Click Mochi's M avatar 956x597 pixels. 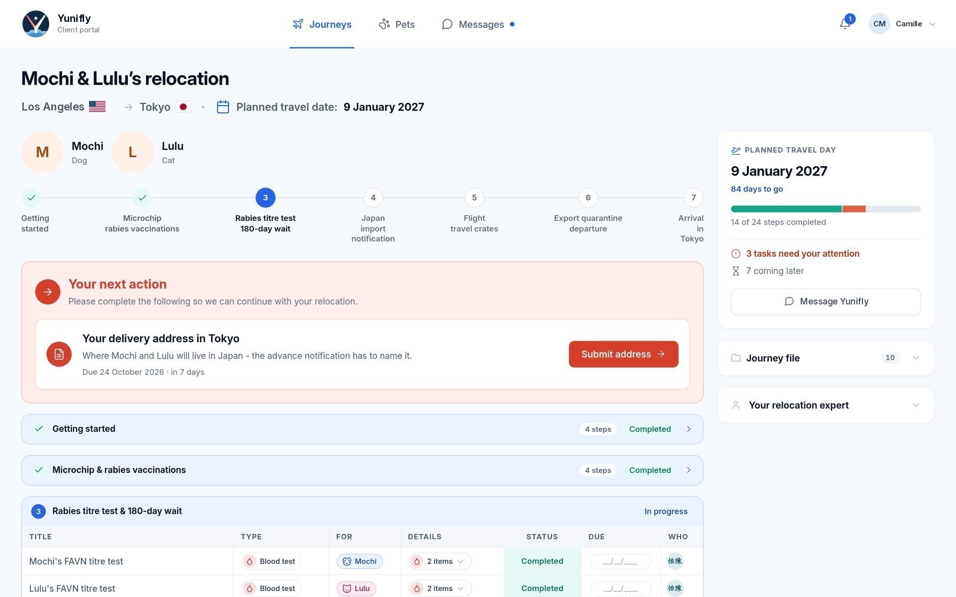coord(42,152)
